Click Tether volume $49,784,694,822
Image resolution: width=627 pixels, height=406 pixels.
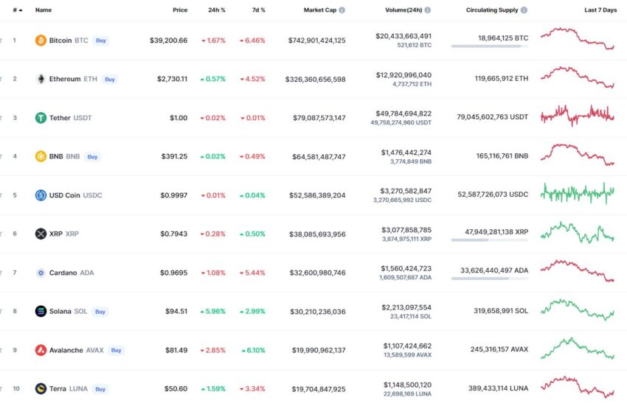click(403, 113)
